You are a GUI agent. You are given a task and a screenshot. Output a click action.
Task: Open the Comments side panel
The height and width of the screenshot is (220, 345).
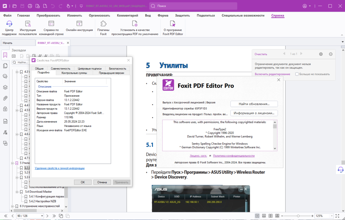point(5,76)
